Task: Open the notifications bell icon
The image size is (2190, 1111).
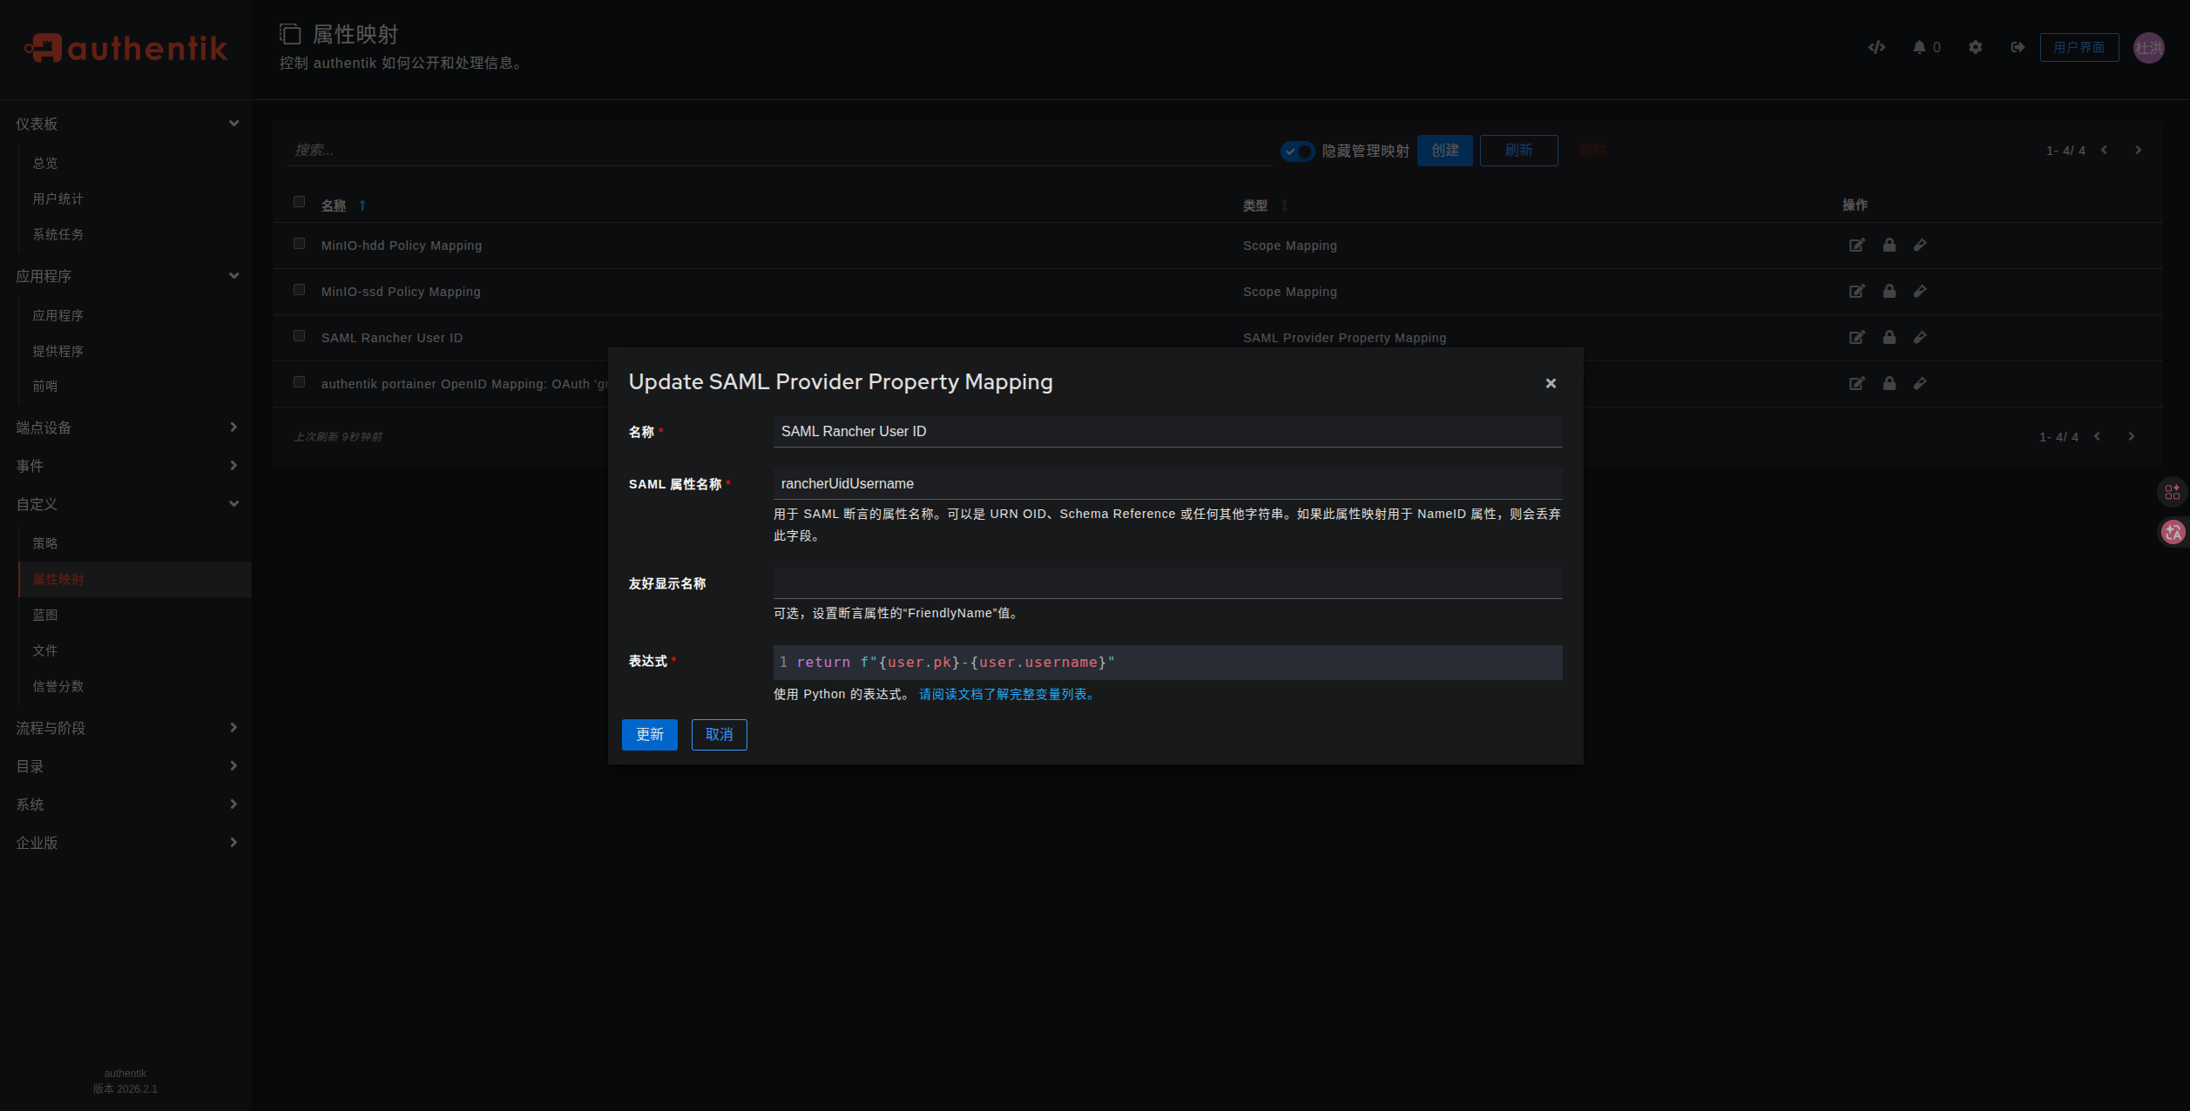Action: click(x=1919, y=47)
